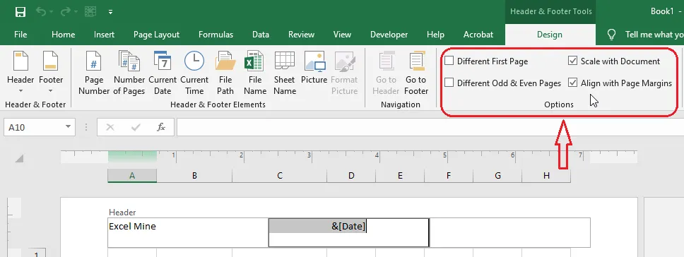Select column B header

tap(194, 176)
